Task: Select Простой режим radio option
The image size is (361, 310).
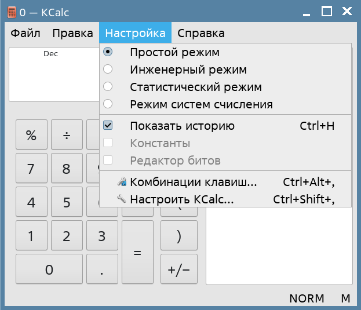Action: (174, 52)
